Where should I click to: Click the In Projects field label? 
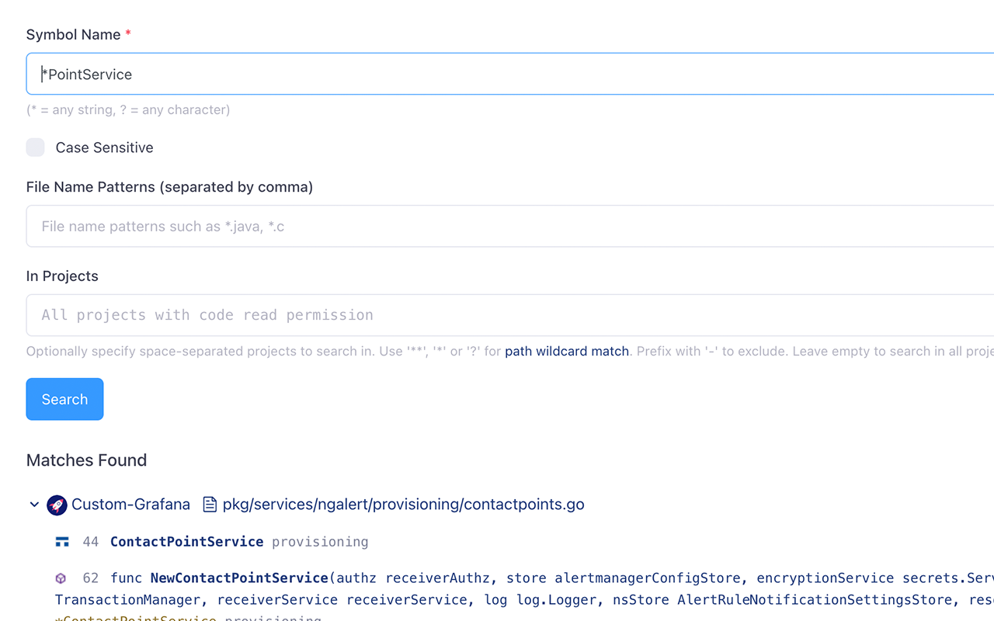tap(62, 276)
